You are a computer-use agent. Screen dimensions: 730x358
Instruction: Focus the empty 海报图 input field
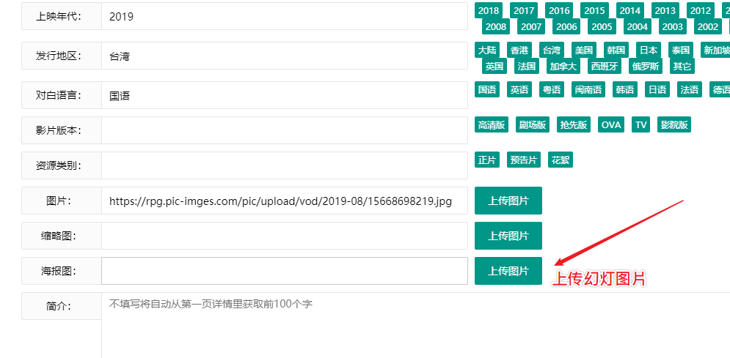coord(284,271)
